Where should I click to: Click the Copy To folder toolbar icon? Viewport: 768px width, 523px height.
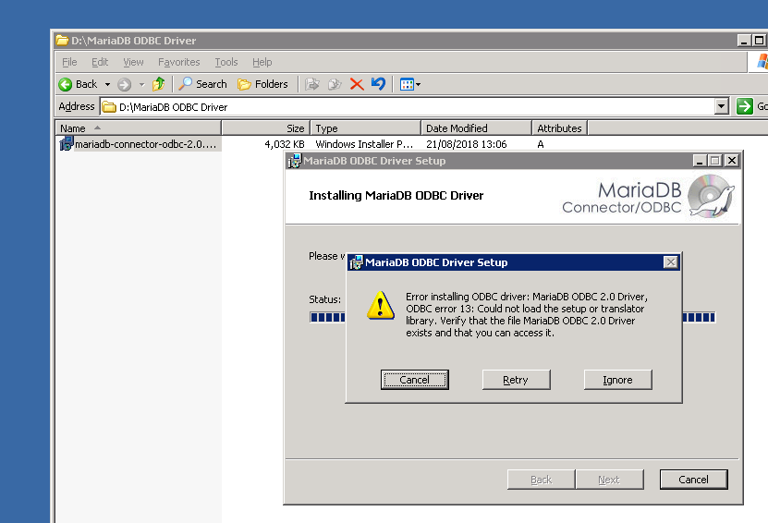point(335,84)
